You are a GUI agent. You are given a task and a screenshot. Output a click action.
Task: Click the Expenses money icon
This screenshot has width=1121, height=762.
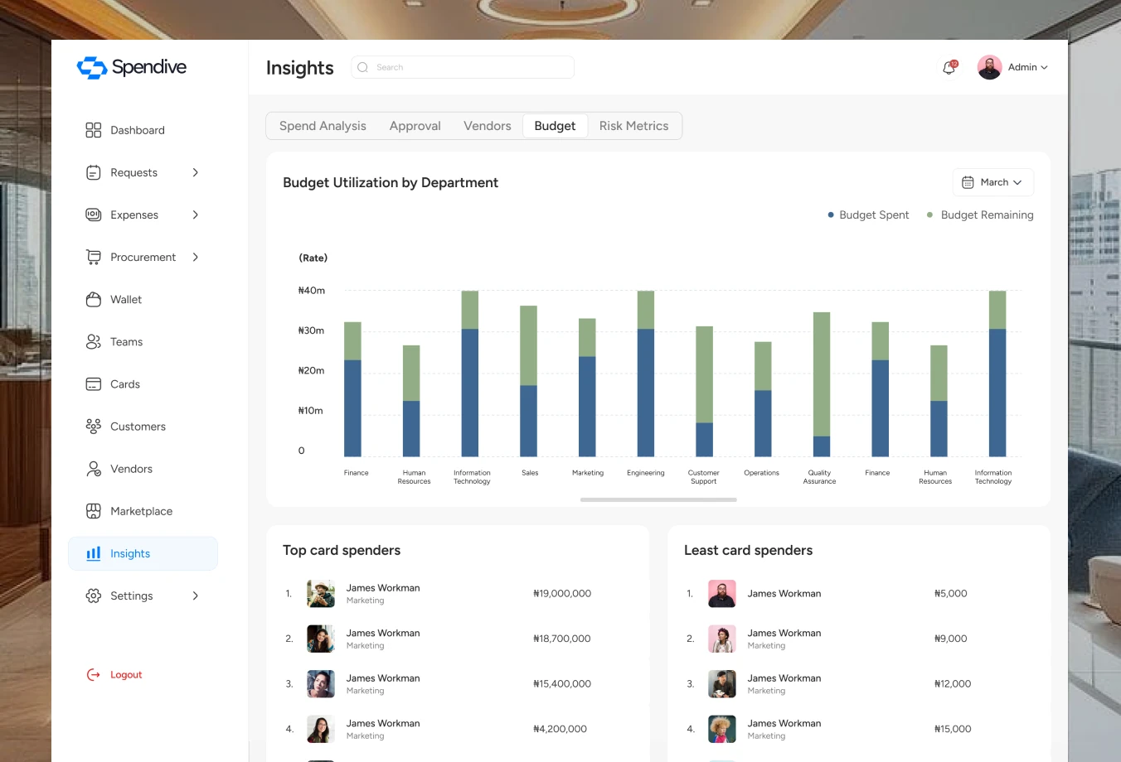point(94,215)
